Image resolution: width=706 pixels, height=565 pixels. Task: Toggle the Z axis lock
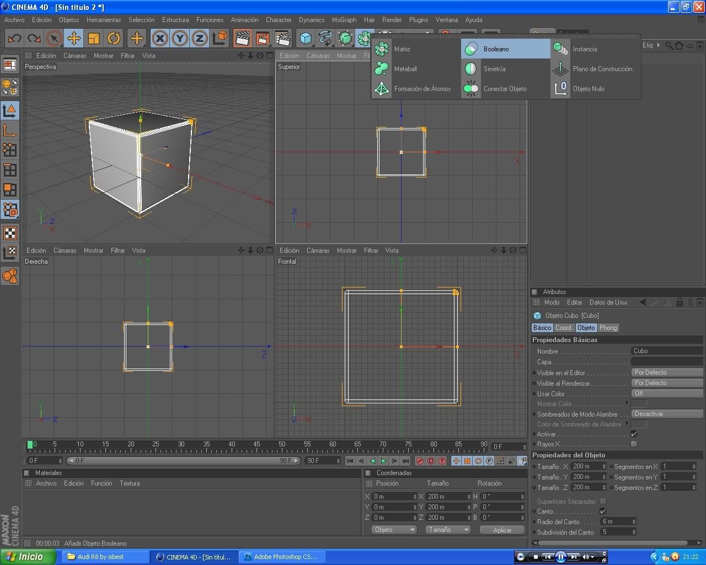click(x=200, y=38)
